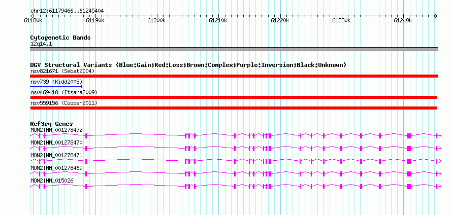
Task: Click the NM_015026 exon near 61190k
Action: [x=86, y=187]
